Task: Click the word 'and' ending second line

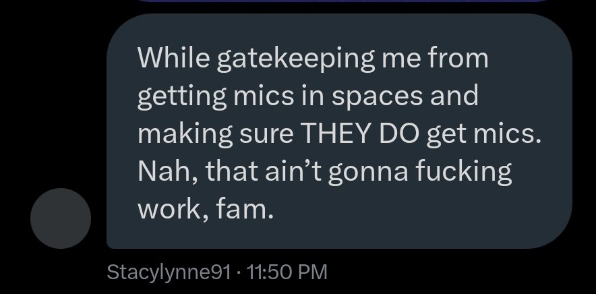Action: (454, 96)
